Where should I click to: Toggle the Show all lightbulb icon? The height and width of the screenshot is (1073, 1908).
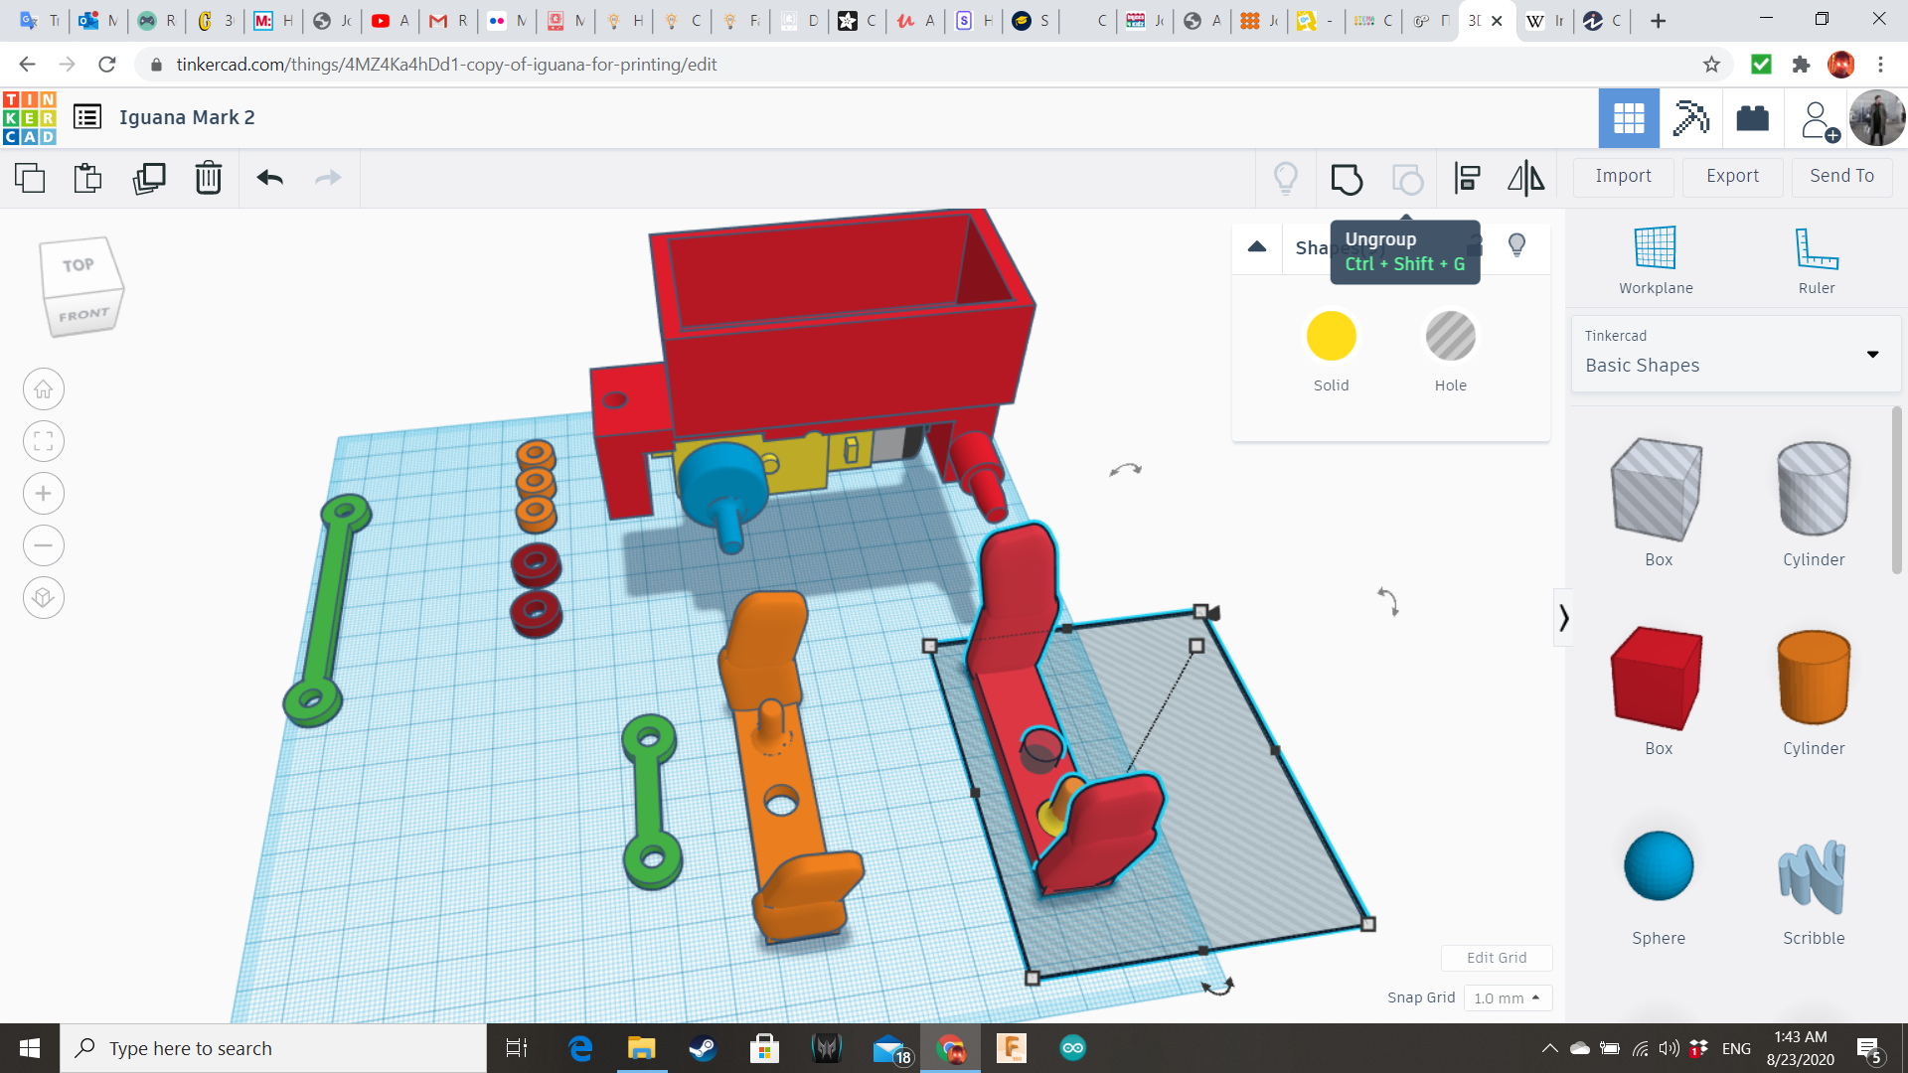point(1285,178)
